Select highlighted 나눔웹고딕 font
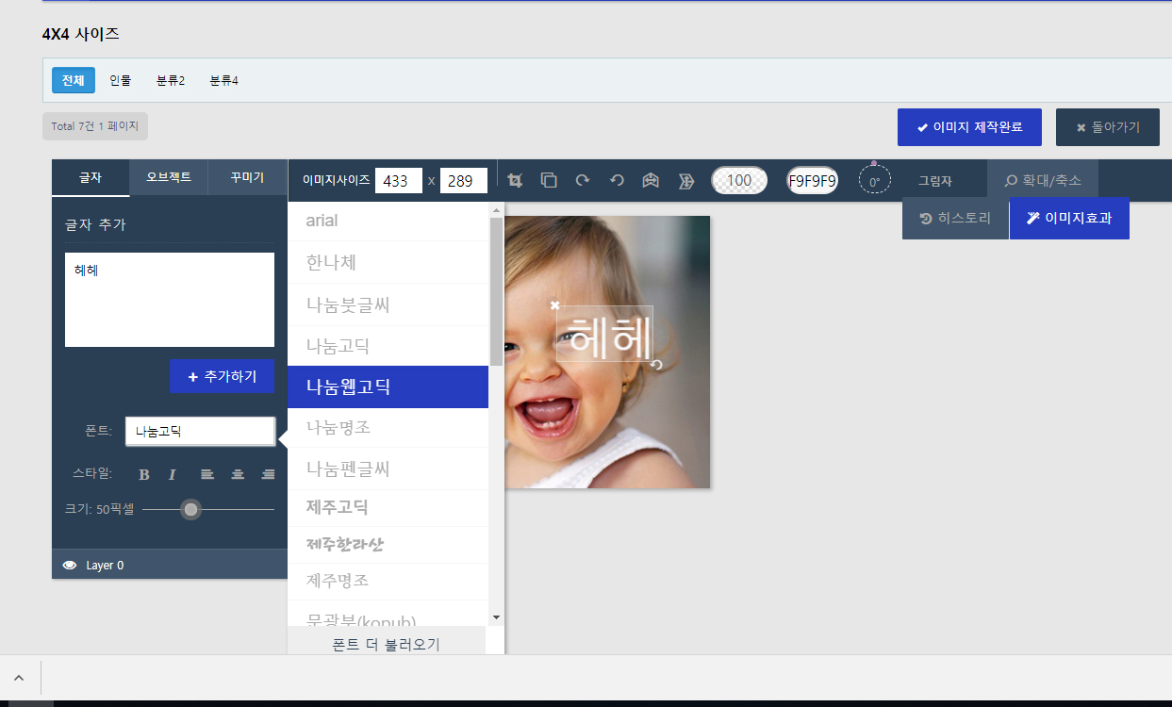This screenshot has width=1172, height=707. 388,386
